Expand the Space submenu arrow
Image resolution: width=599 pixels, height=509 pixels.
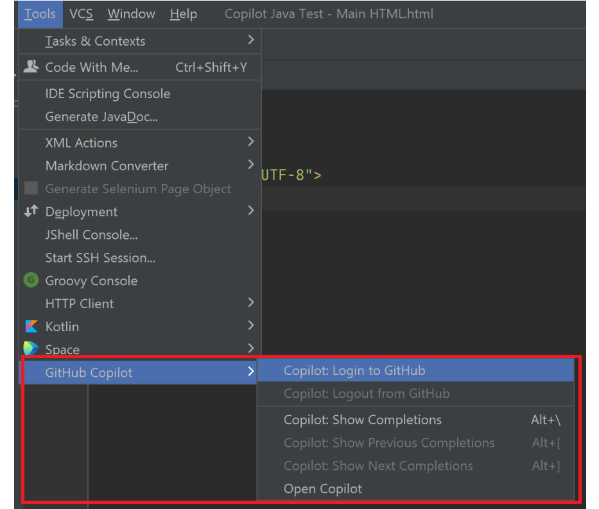click(250, 349)
